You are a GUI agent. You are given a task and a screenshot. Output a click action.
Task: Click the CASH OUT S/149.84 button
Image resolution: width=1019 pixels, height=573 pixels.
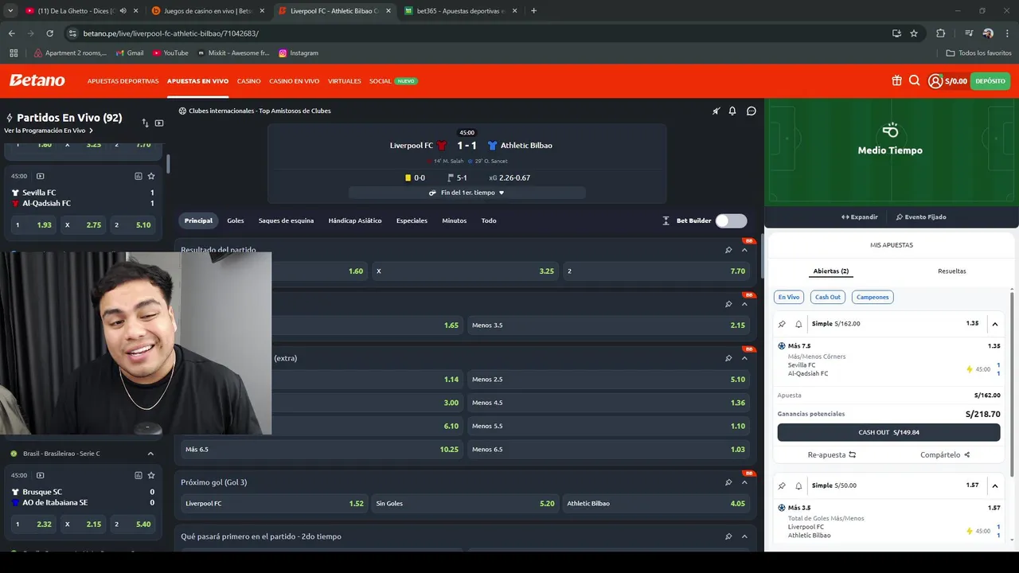click(888, 432)
